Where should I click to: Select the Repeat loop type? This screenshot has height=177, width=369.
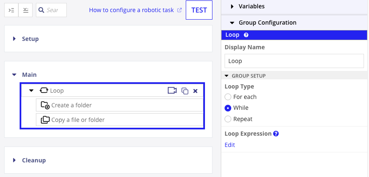click(x=228, y=119)
